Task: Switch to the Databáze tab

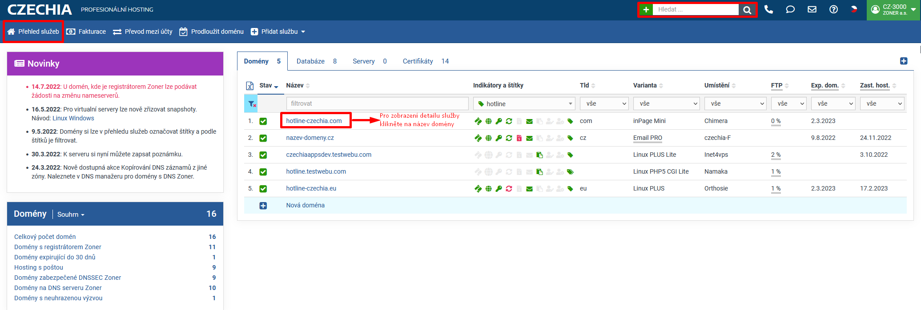Action: tap(316, 61)
